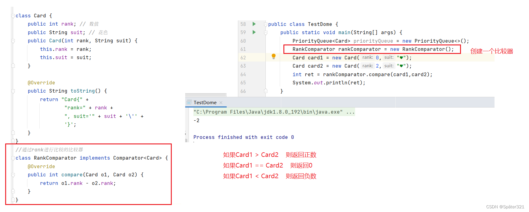529x212 pixels.
Task: Click 'new RankComparator();' in line 61
Action: click(x=422, y=49)
